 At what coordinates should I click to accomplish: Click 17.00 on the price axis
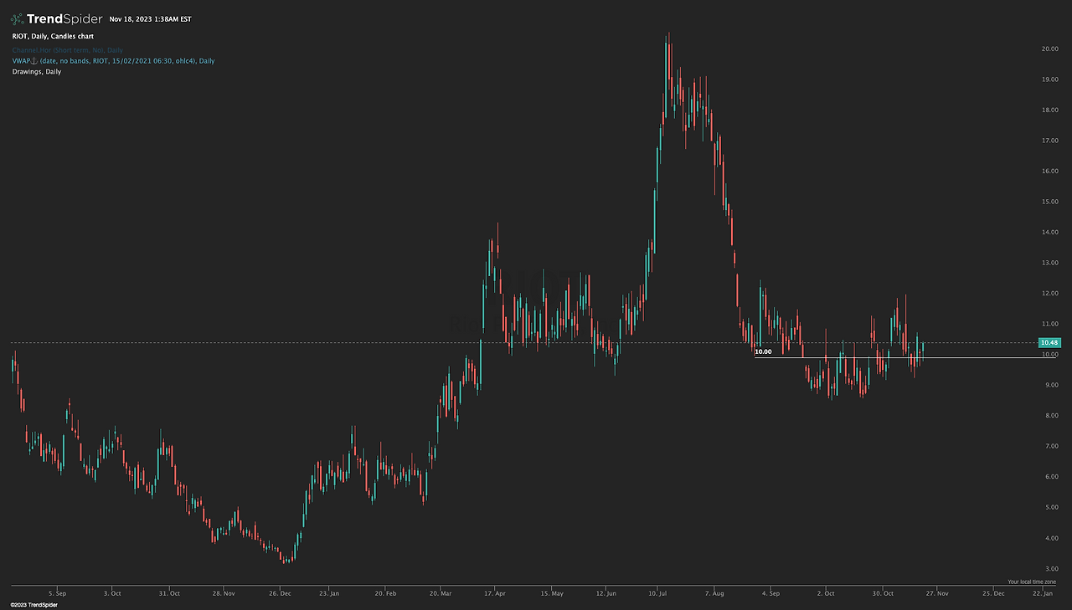(1050, 141)
